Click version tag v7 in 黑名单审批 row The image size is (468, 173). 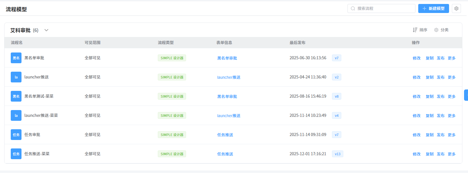click(337, 58)
